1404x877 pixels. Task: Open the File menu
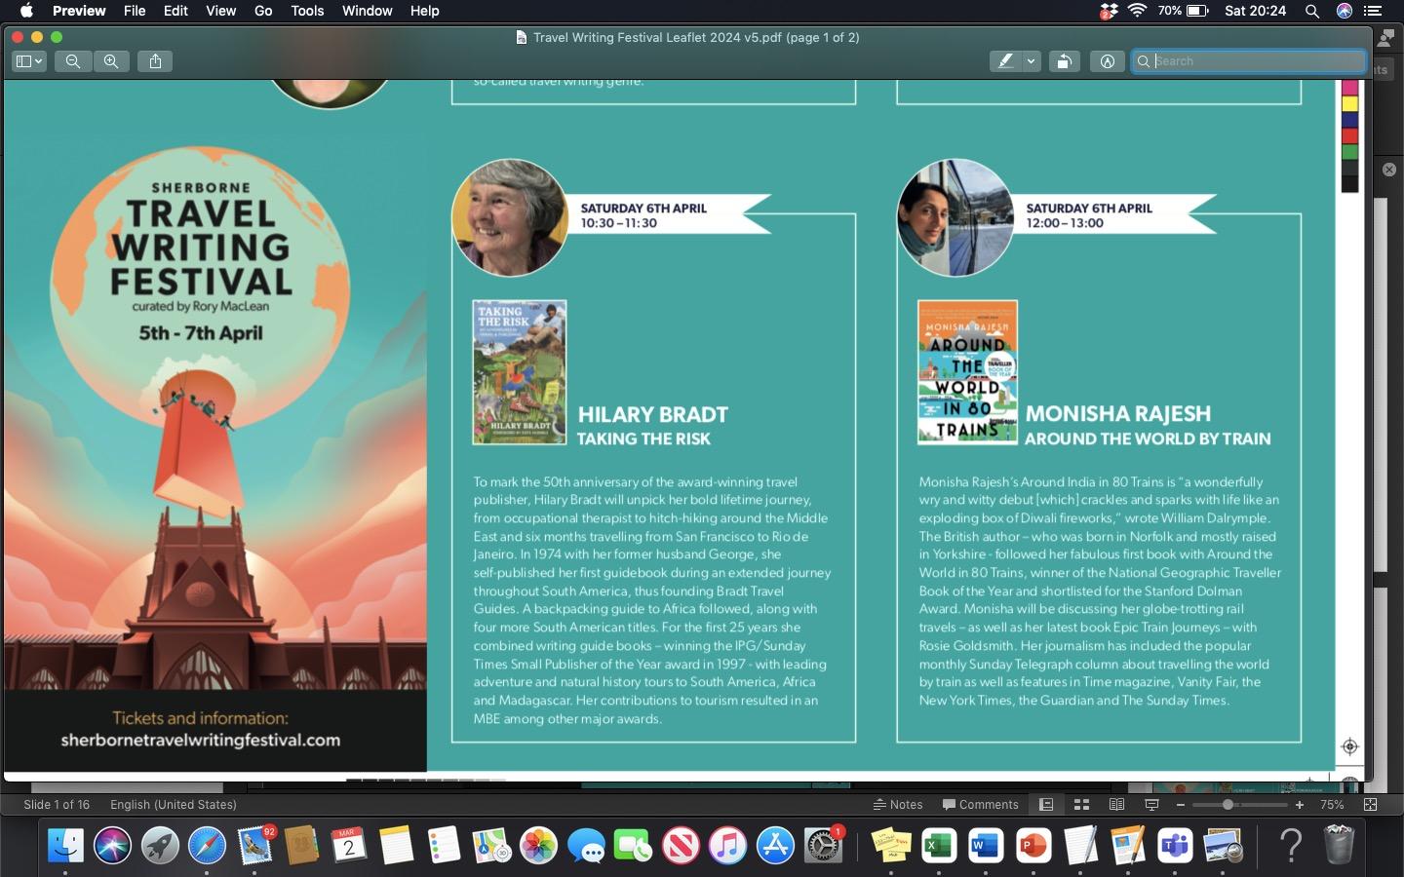(x=135, y=11)
